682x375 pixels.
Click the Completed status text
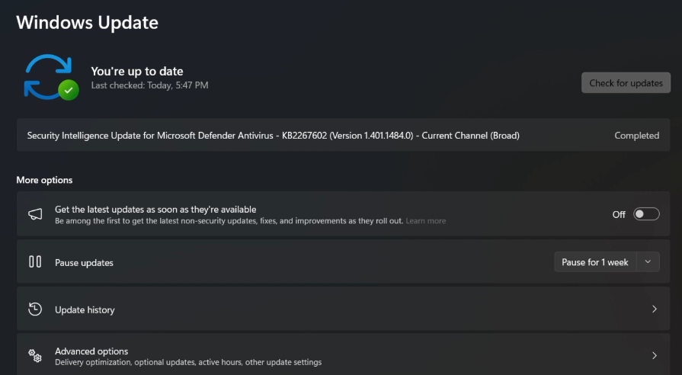(636, 136)
